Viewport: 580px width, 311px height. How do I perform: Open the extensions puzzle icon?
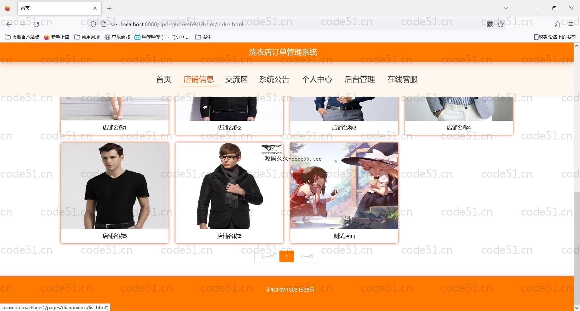coord(557,24)
